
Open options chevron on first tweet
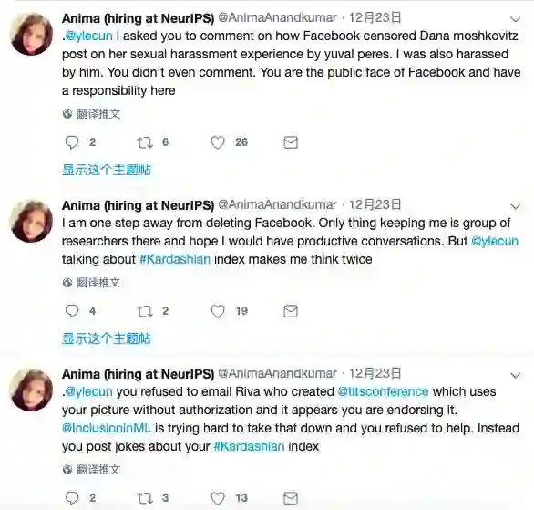(515, 19)
